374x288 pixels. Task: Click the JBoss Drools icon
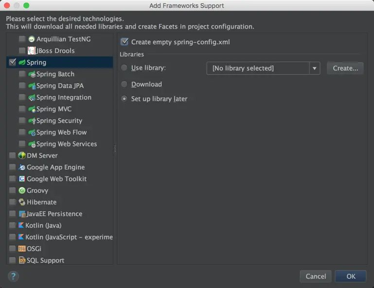tap(32, 51)
